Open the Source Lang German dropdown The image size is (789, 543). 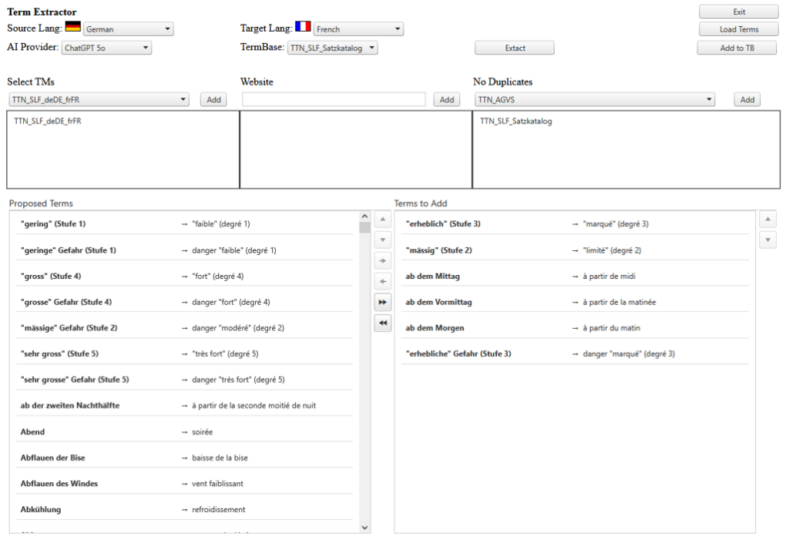pyautogui.click(x=128, y=29)
